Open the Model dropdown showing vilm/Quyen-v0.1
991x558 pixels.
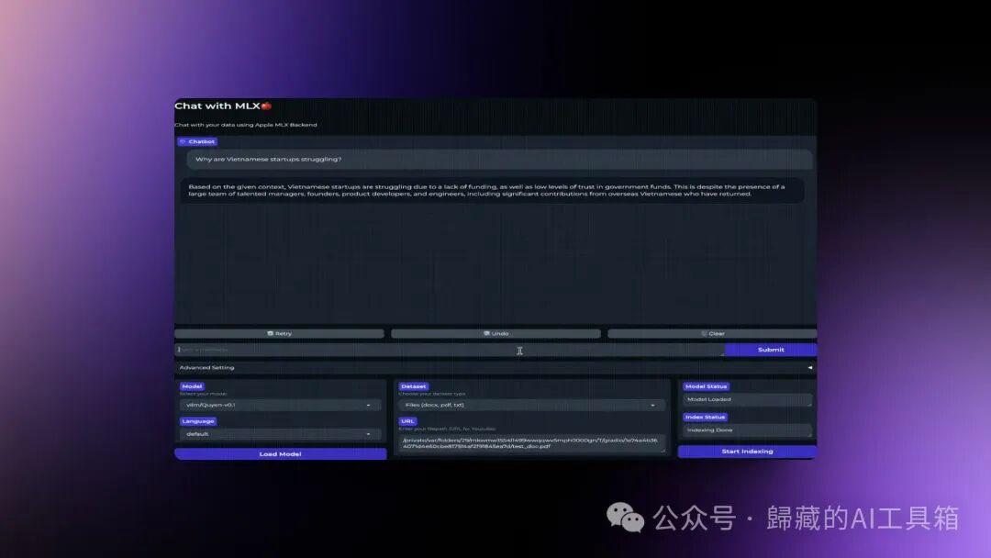[x=280, y=405]
